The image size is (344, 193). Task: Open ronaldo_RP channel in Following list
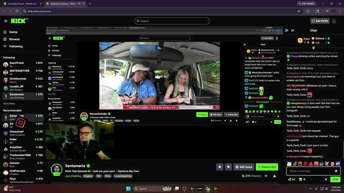23,88
